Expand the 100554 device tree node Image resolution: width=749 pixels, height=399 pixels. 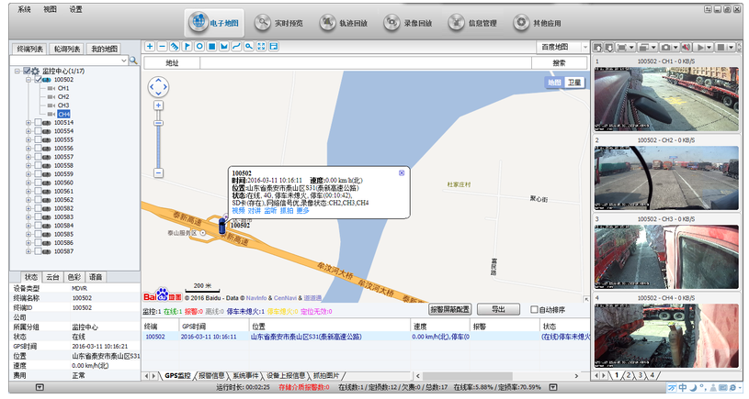28,131
